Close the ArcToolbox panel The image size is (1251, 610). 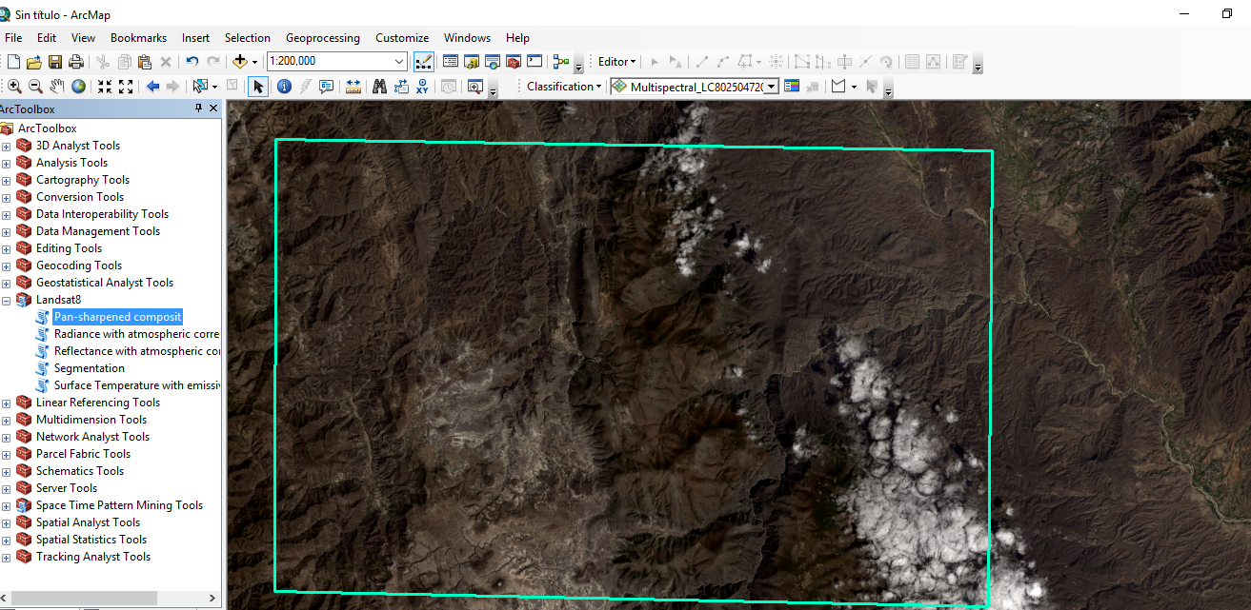[x=213, y=109]
